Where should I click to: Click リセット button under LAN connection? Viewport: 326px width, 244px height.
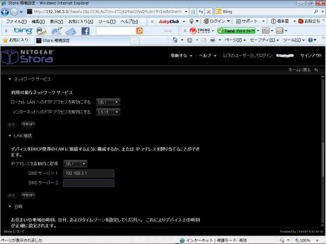pos(28,195)
